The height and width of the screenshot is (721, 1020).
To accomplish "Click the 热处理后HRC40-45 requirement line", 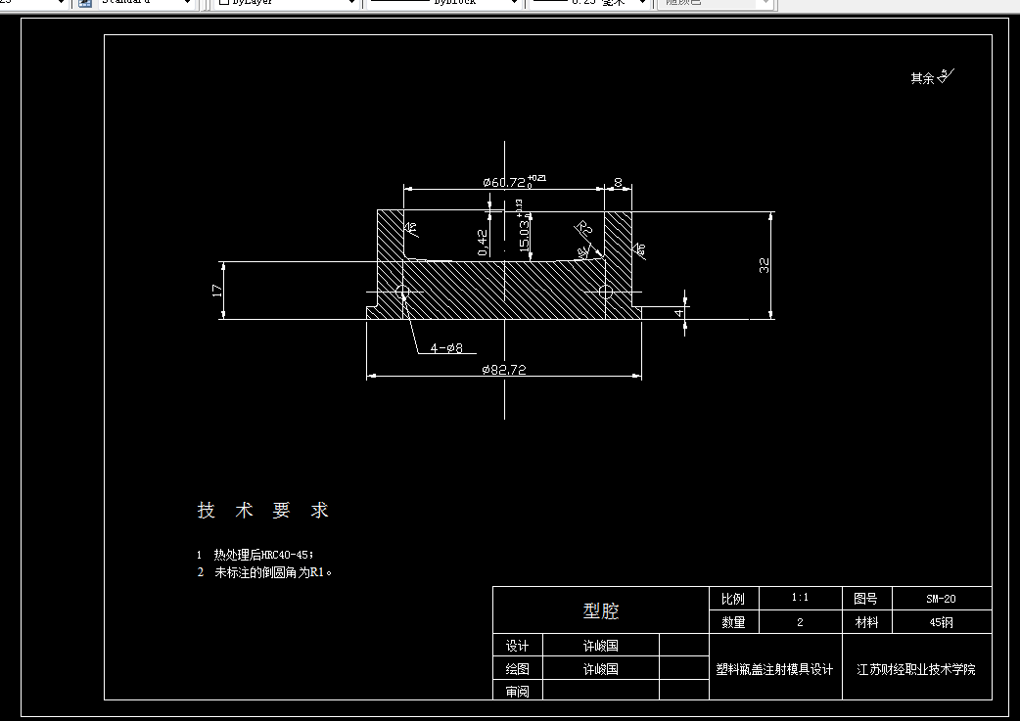I will pos(256,555).
